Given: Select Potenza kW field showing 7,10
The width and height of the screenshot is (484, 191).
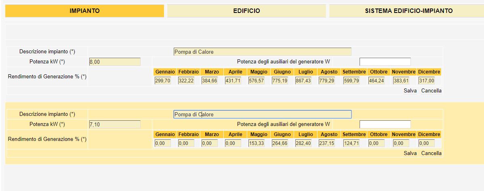Looking at the screenshot, I should [x=115, y=124].
